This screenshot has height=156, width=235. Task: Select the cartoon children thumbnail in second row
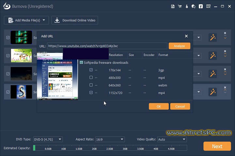tap(21, 56)
